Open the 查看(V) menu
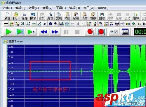Viewport: 146px width, 107px height. [x=47, y=8]
